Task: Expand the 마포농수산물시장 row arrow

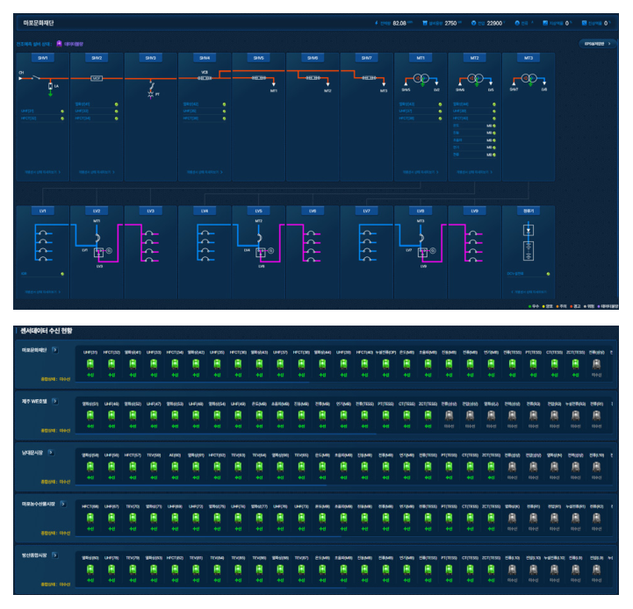Action: 63,504
